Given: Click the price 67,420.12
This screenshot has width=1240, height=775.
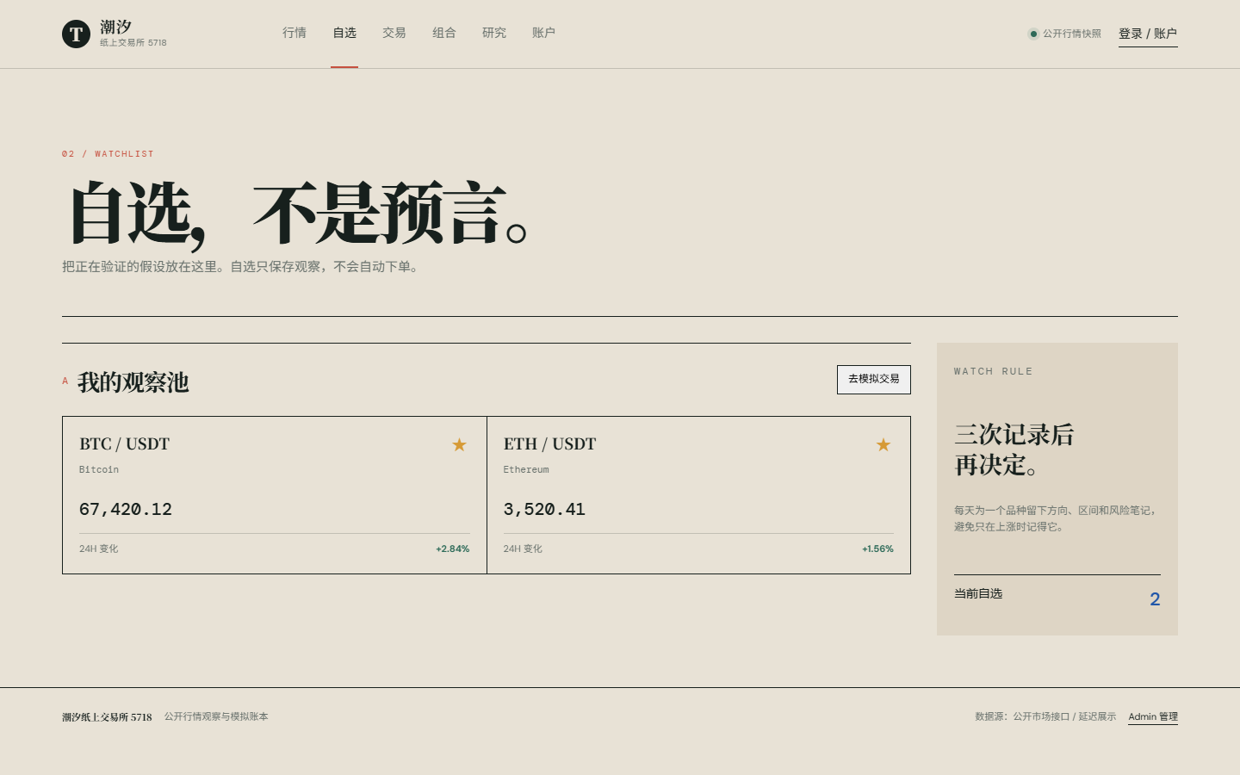Looking at the screenshot, I should pyautogui.click(x=126, y=509).
